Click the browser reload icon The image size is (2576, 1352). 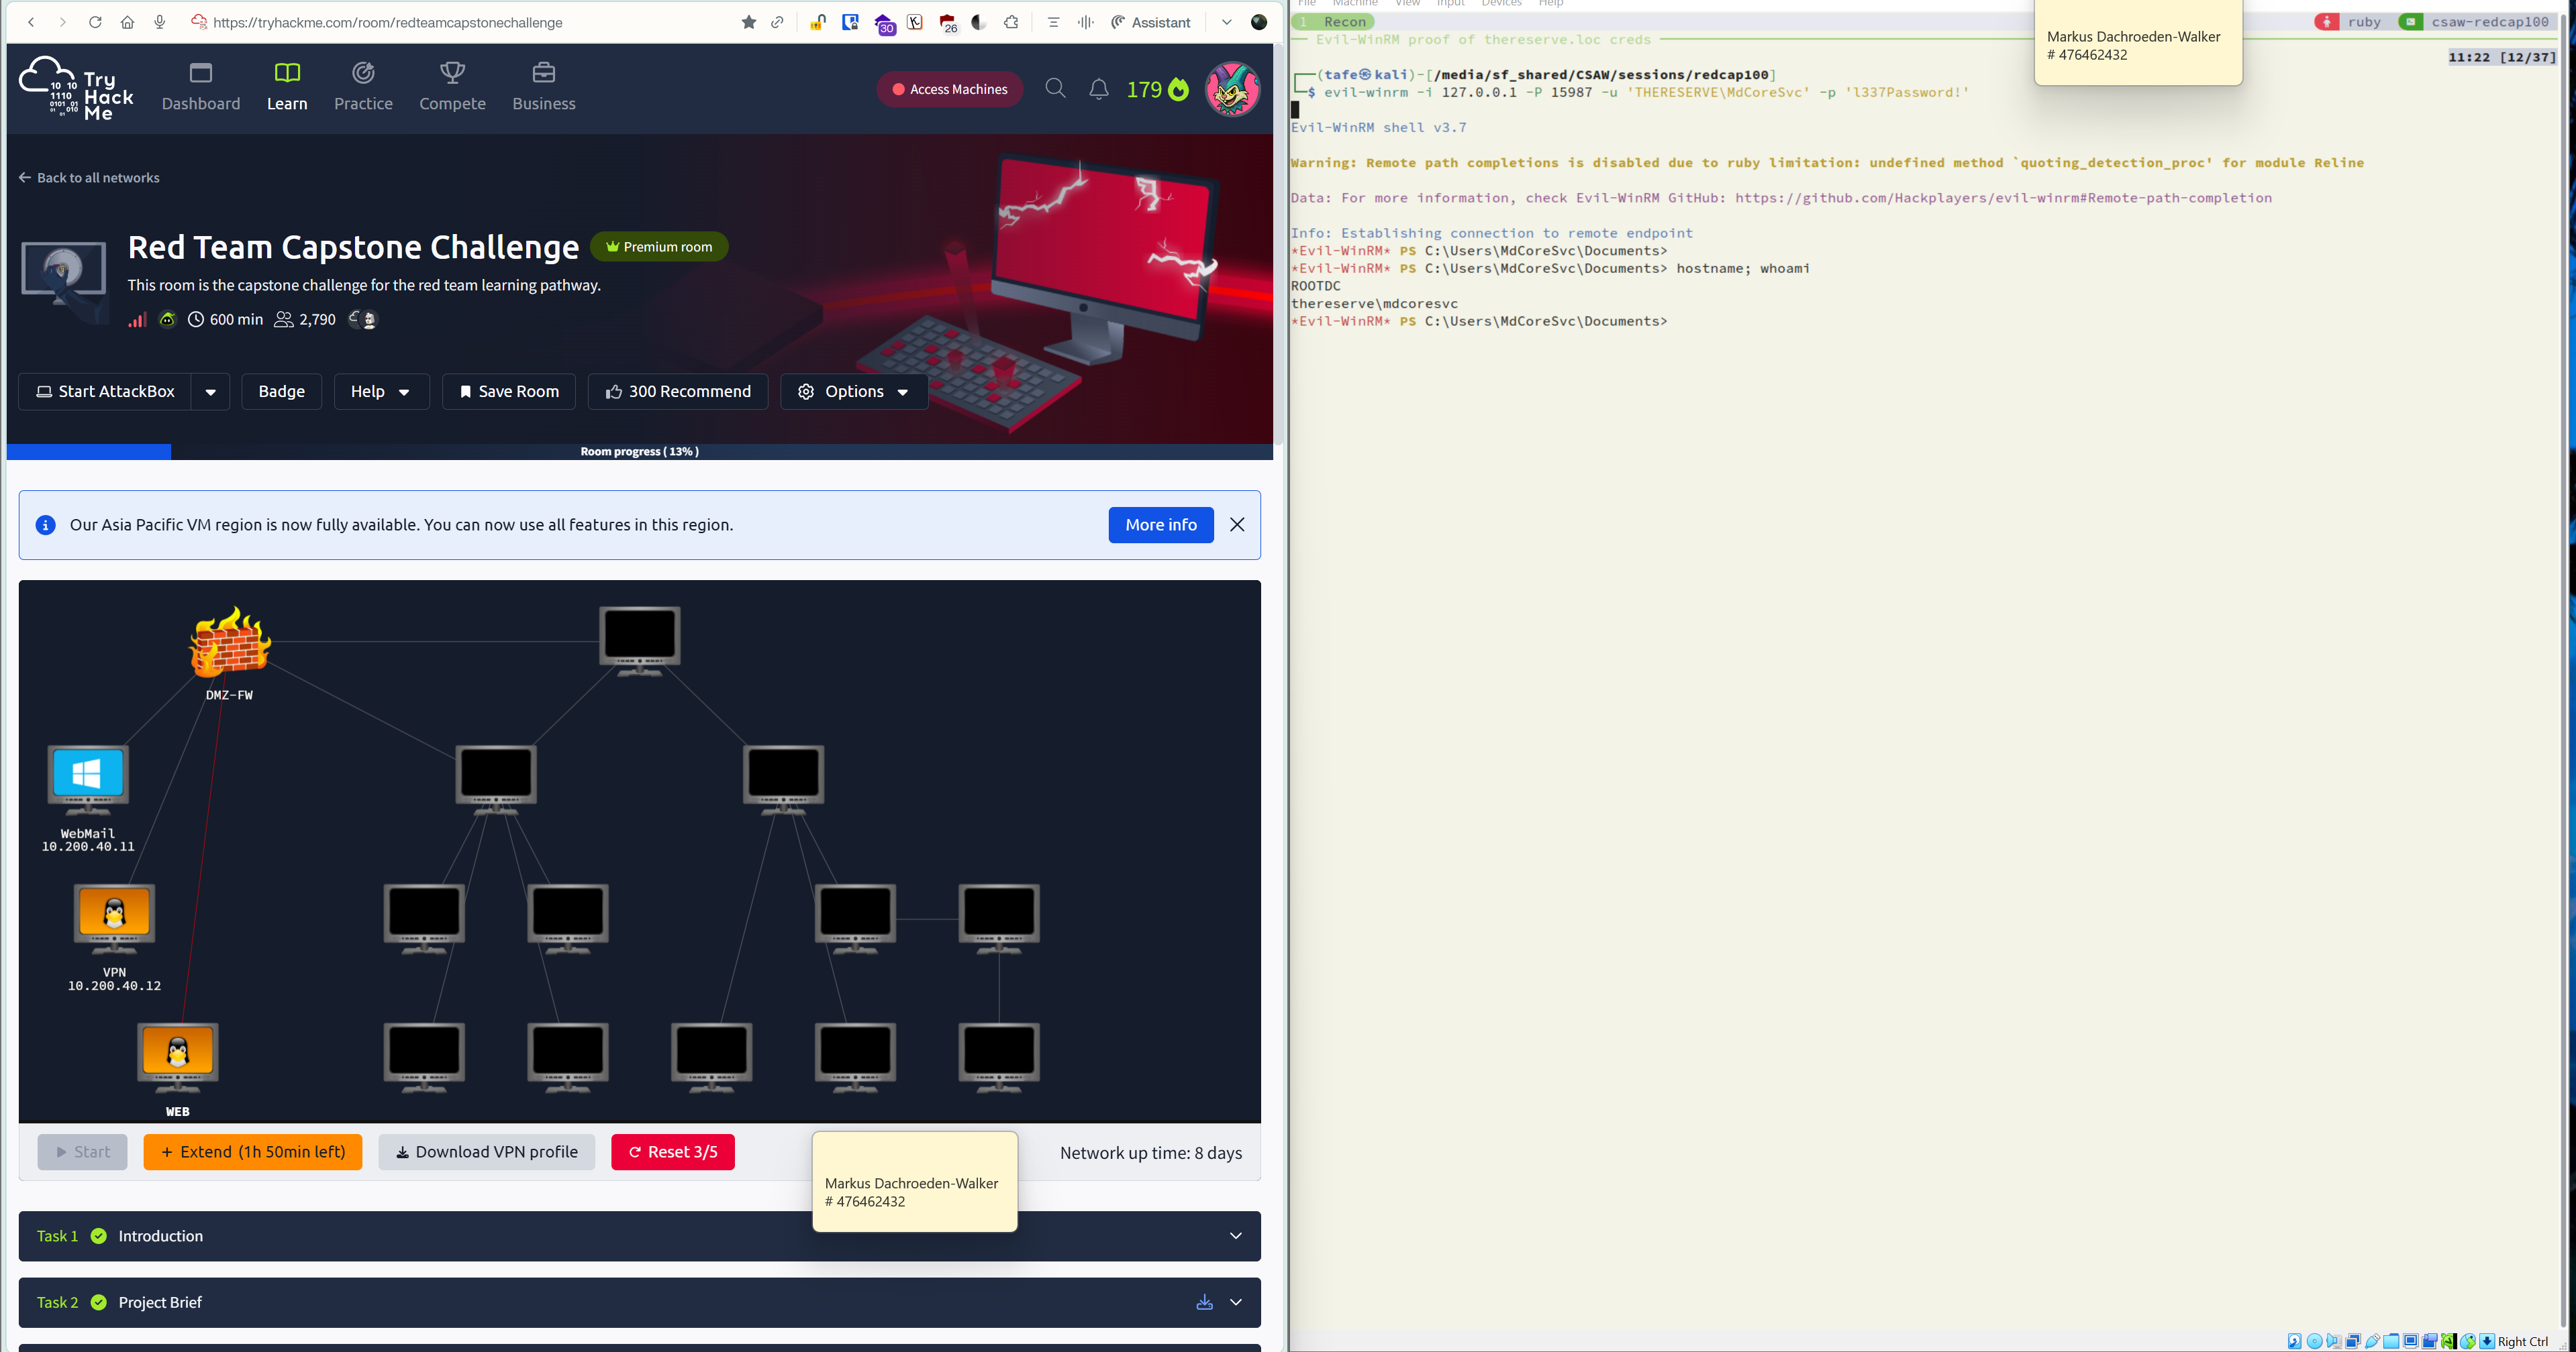(95, 22)
